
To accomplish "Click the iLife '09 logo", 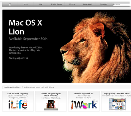I will (18, 104).
